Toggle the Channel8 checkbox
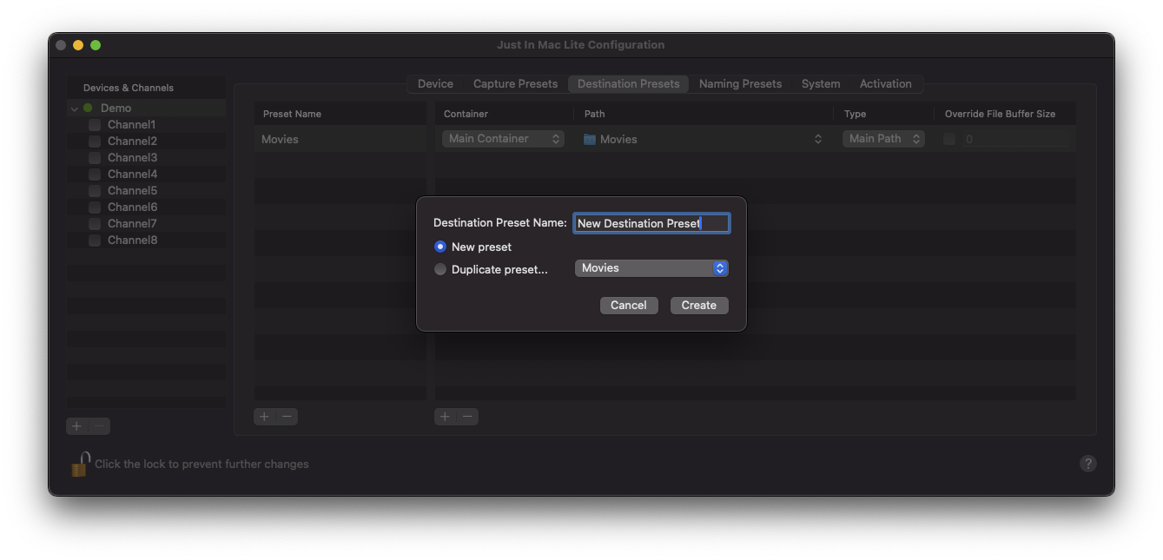This screenshot has height=560, width=1163. 95,240
